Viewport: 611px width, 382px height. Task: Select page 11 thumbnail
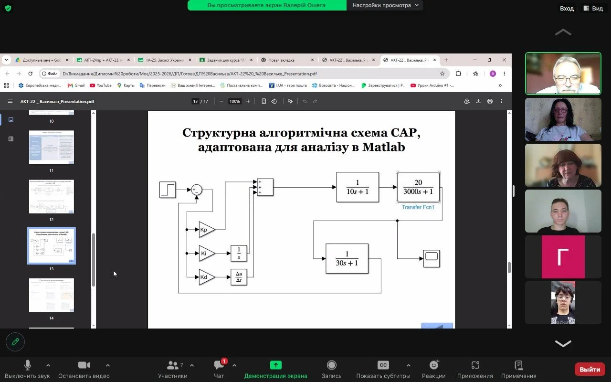click(52, 147)
